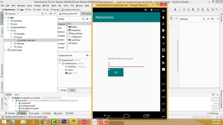Click the search icon in Attributes panel
The height and width of the screenshot is (125, 223).
pyautogui.click(x=204, y=19)
